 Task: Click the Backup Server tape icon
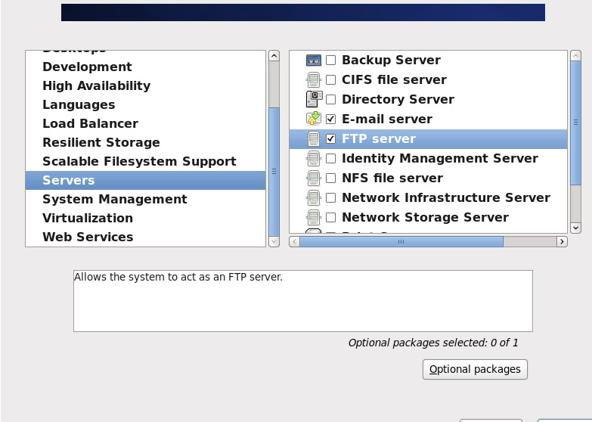313,60
